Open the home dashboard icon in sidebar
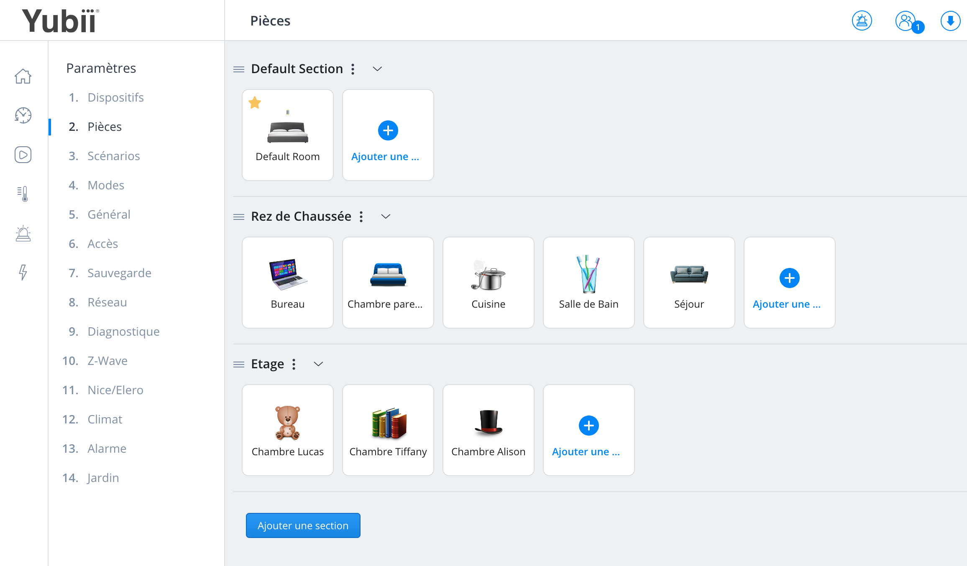The height and width of the screenshot is (566, 967). [23, 76]
